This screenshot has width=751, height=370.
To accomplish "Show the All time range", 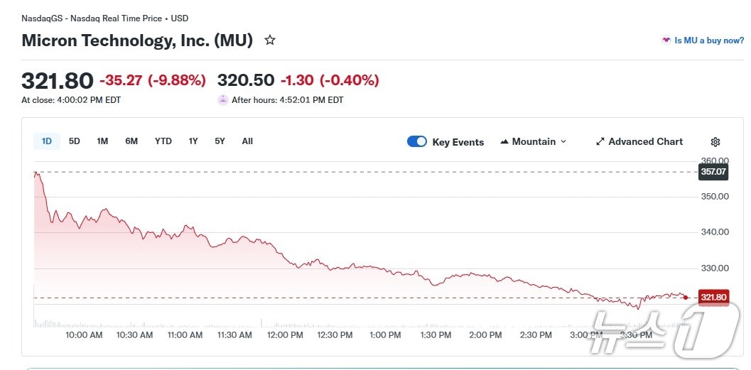I will [x=247, y=141].
